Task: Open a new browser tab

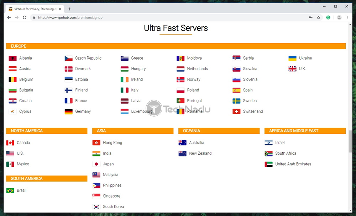Action: point(69,9)
